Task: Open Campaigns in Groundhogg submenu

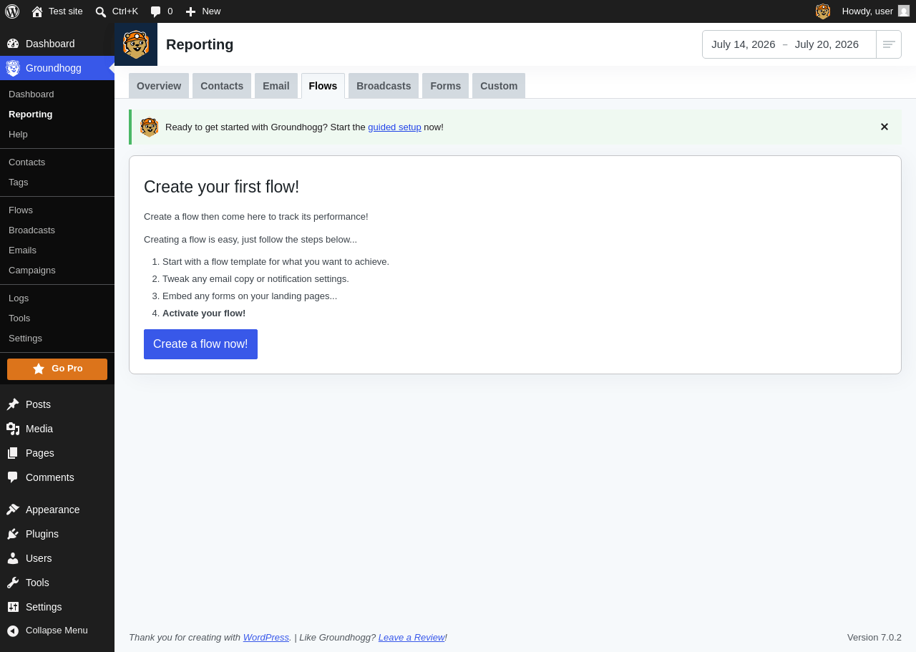Action: click(x=57, y=271)
